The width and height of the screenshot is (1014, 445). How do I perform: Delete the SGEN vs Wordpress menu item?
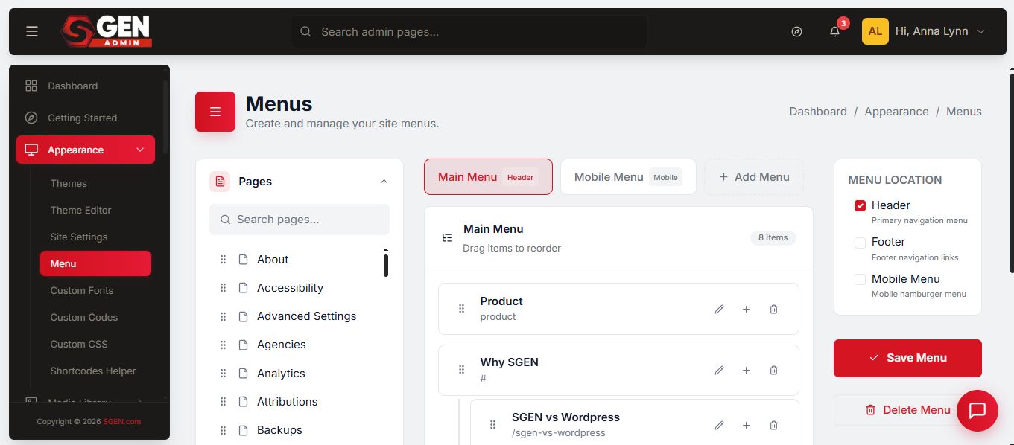773,425
